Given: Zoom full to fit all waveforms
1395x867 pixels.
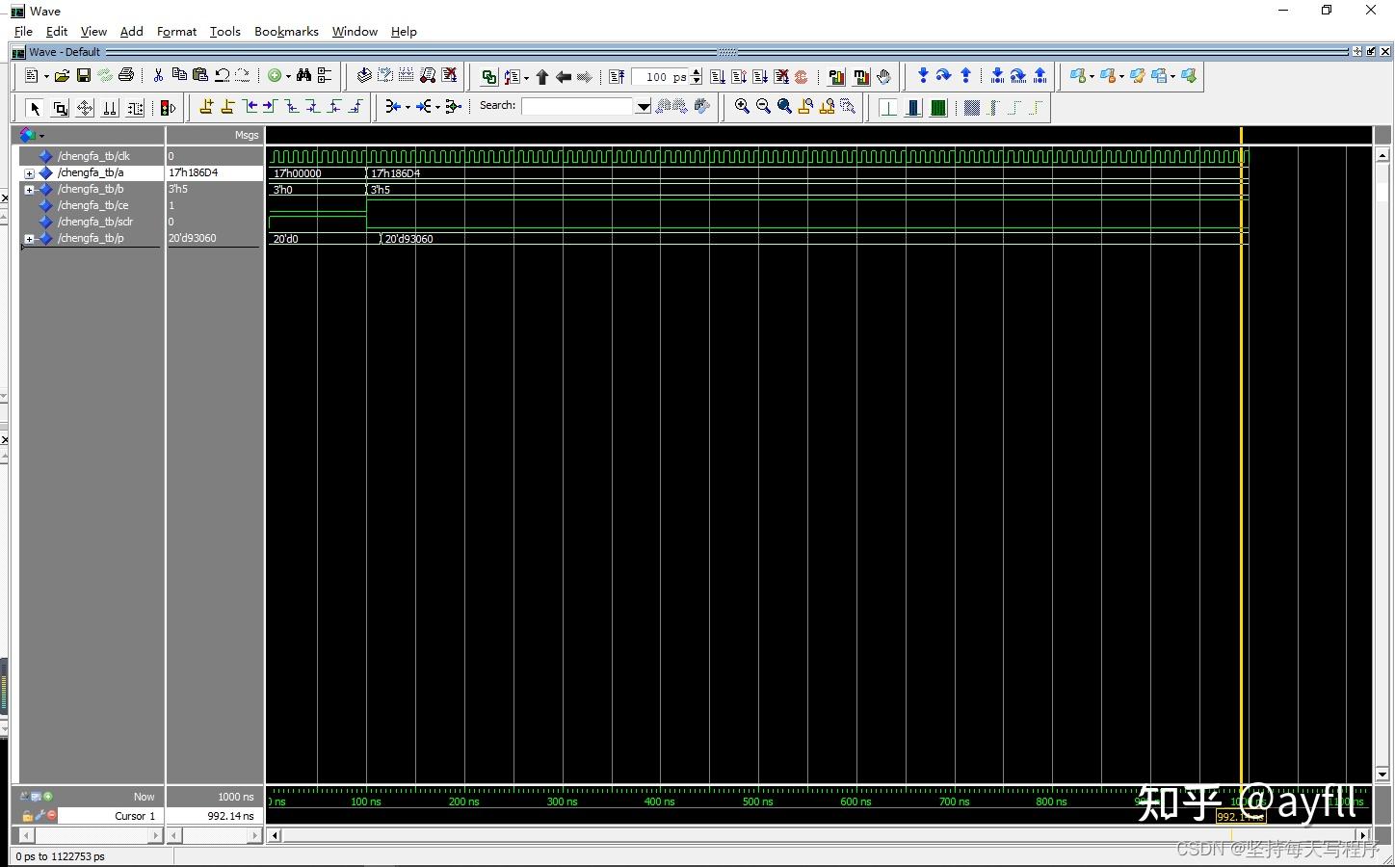Looking at the screenshot, I should pyautogui.click(x=784, y=106).
